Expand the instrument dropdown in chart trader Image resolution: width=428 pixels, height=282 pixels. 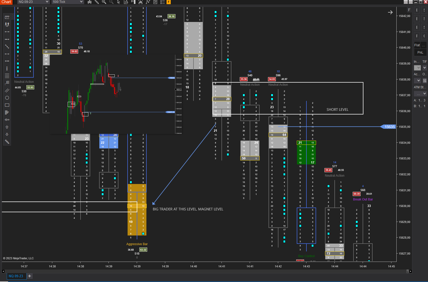(418, 68)
